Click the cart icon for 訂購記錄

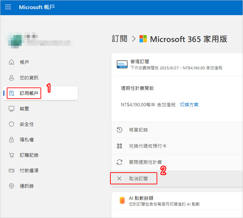pos(11,155)
